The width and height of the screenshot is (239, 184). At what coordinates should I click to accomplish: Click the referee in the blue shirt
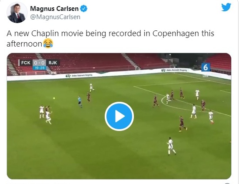pos(80,102)
